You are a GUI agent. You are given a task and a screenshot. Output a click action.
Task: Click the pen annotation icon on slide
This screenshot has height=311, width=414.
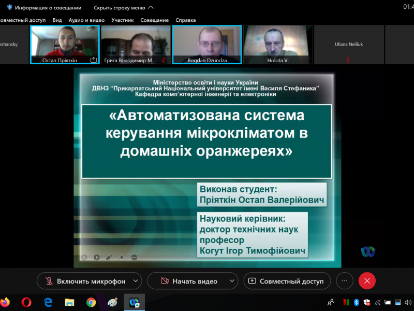pos(109,257)
